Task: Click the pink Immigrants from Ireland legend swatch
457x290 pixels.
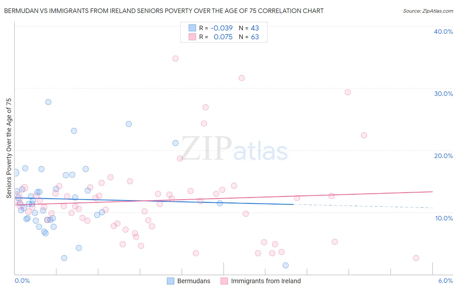Action: [224, 281]
